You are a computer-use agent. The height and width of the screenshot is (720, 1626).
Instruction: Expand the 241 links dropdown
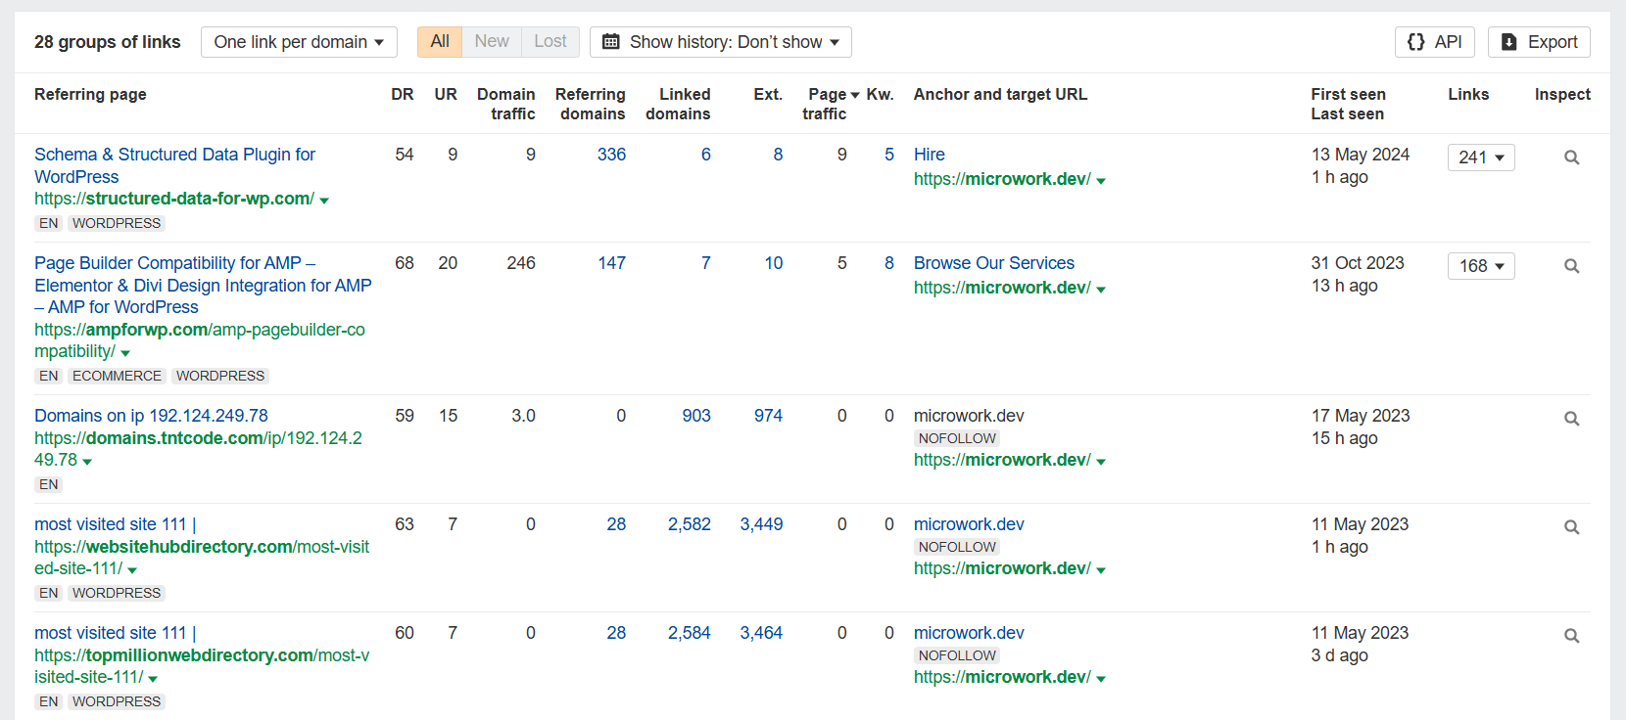pyautogui.click(x=1480, y=157)
